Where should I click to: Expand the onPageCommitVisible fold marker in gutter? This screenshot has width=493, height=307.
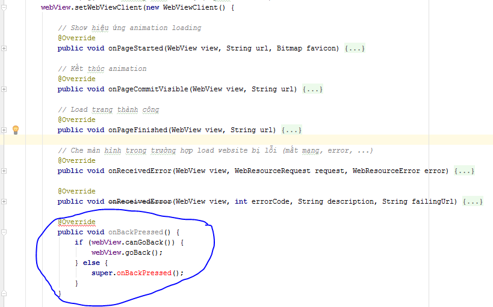[x=4, y=89]
